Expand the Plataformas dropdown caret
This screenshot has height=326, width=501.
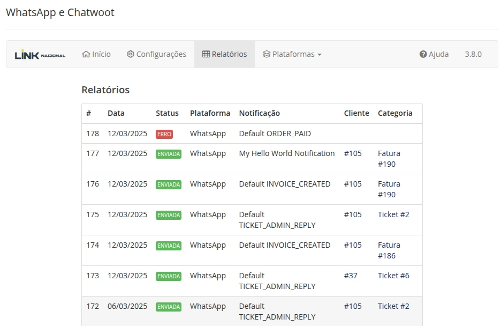click(x=320, y=55)
